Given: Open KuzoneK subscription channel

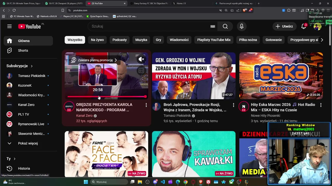Looking at the screenshot, I should [x=28, y=86].
